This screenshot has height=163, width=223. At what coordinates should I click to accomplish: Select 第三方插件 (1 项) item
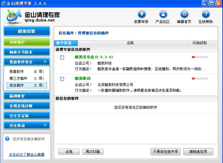click(26, 78)
